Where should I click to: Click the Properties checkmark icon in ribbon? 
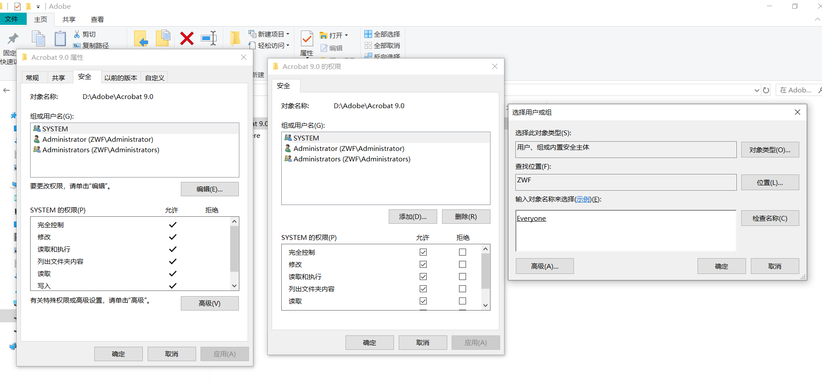(307, 39)
